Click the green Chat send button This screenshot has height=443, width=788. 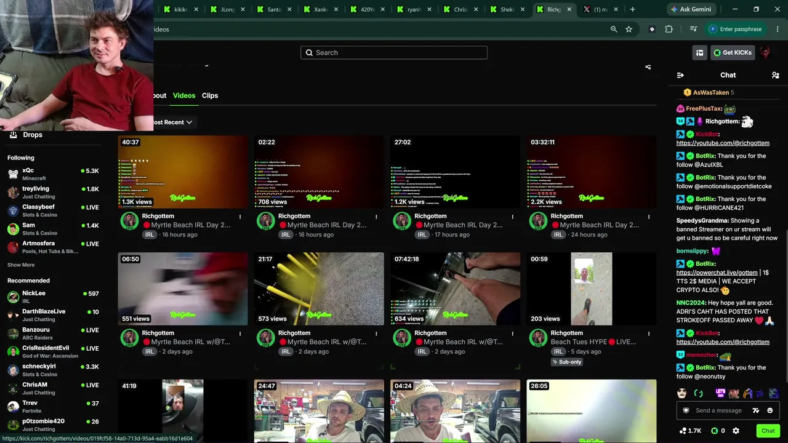768,431
